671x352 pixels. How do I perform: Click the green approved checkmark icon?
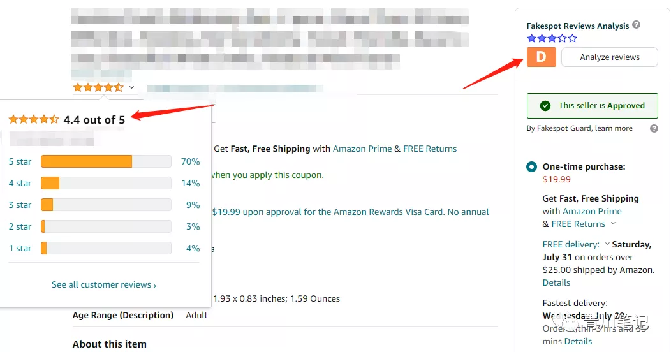point(545,106)
